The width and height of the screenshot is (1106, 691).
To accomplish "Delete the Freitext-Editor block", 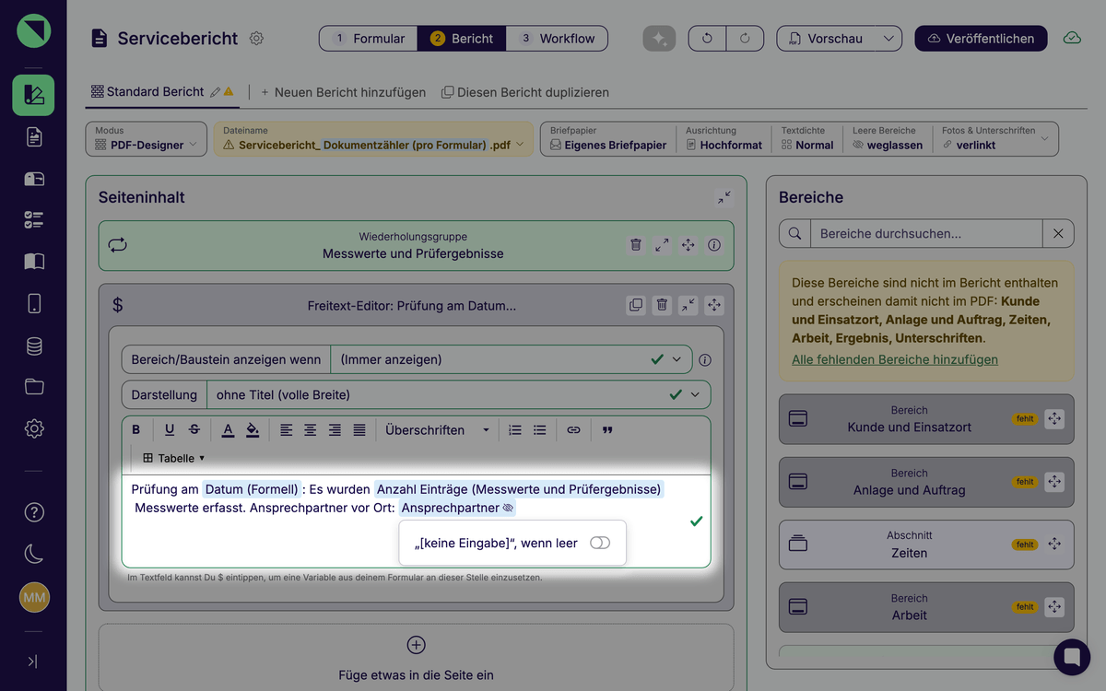I will [662, 305].
